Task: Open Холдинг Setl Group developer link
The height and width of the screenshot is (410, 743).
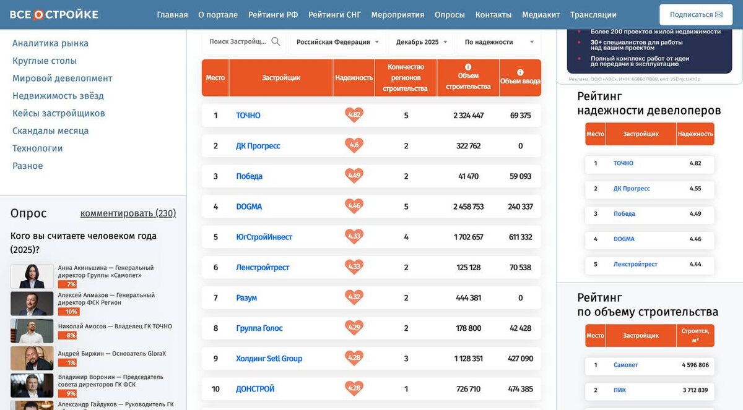Action: [269, 358]
